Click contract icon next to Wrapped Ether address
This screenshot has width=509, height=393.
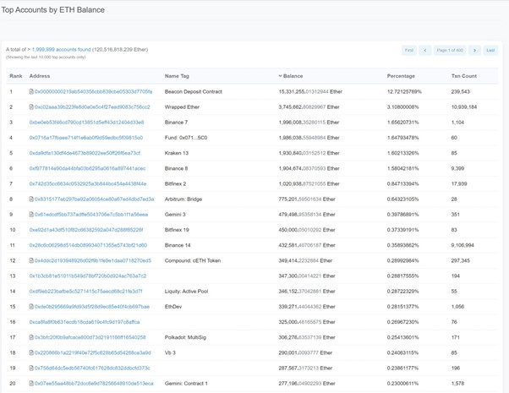point(31,107)
